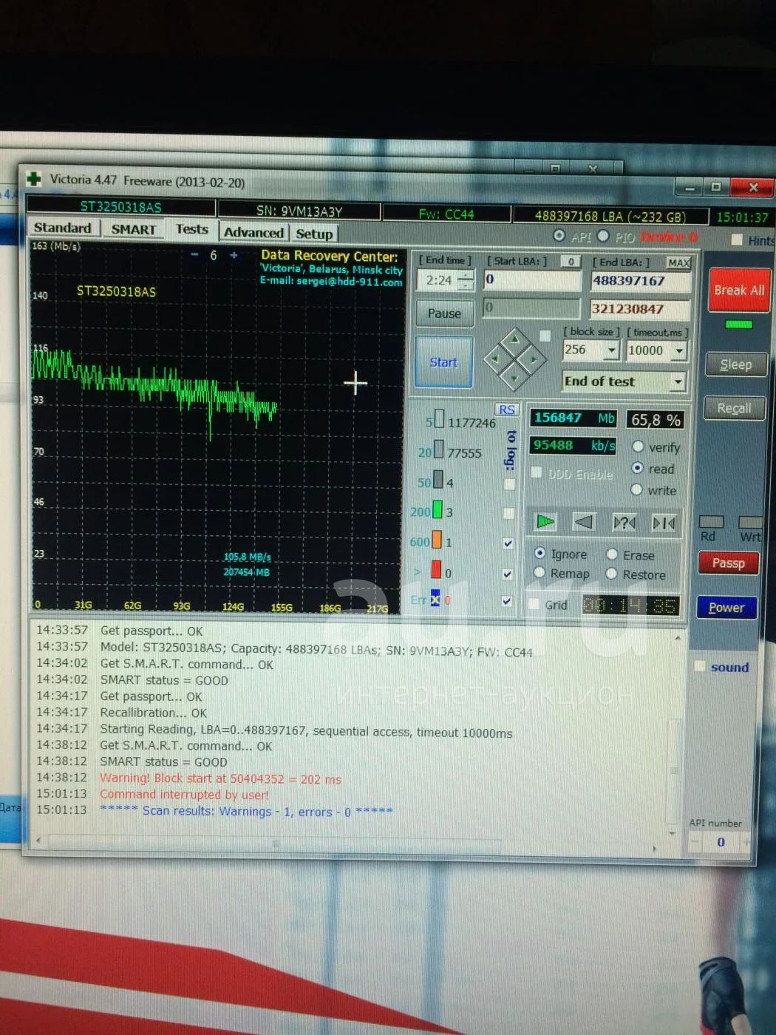This screenshot has width=776, height=1035.
Task: Click the forward scan green arrow
Action: (545, 522)
